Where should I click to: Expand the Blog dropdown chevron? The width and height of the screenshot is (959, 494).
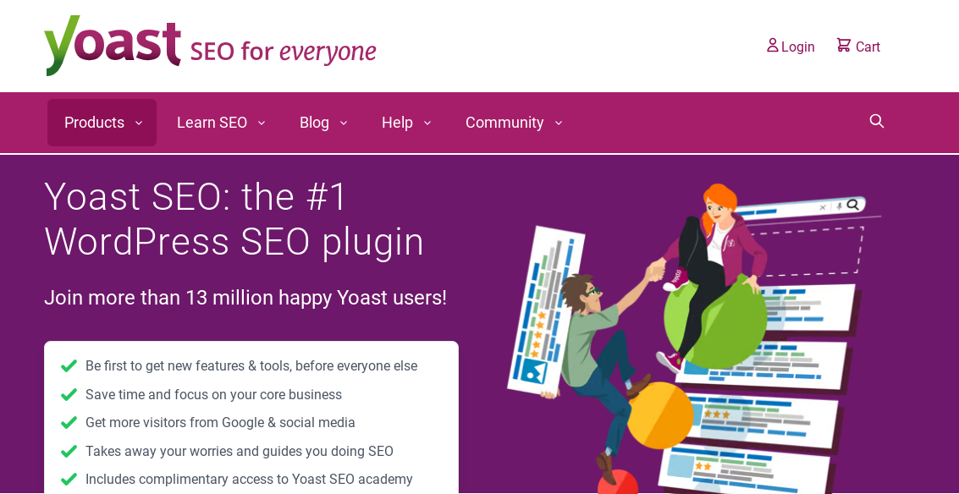[344, 123]
